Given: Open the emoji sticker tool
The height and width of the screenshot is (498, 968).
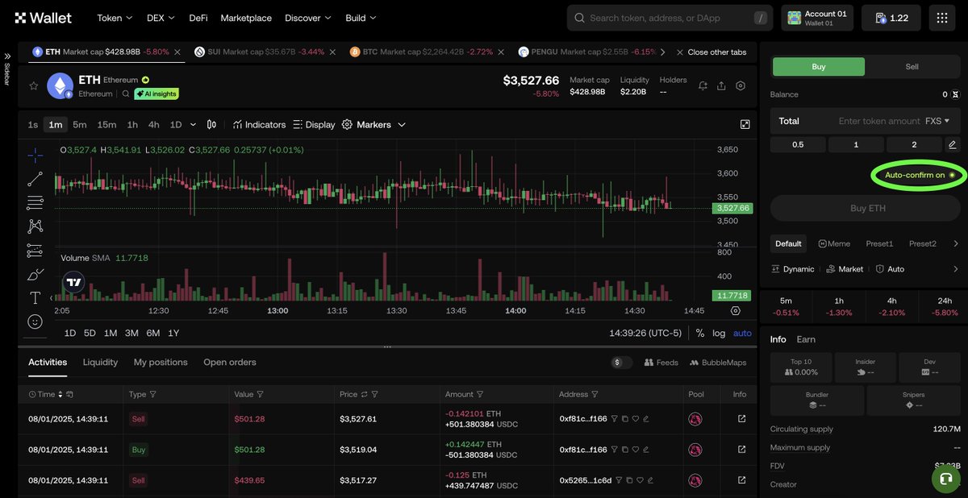Looking at the screenshot, I should click(35, 322).
